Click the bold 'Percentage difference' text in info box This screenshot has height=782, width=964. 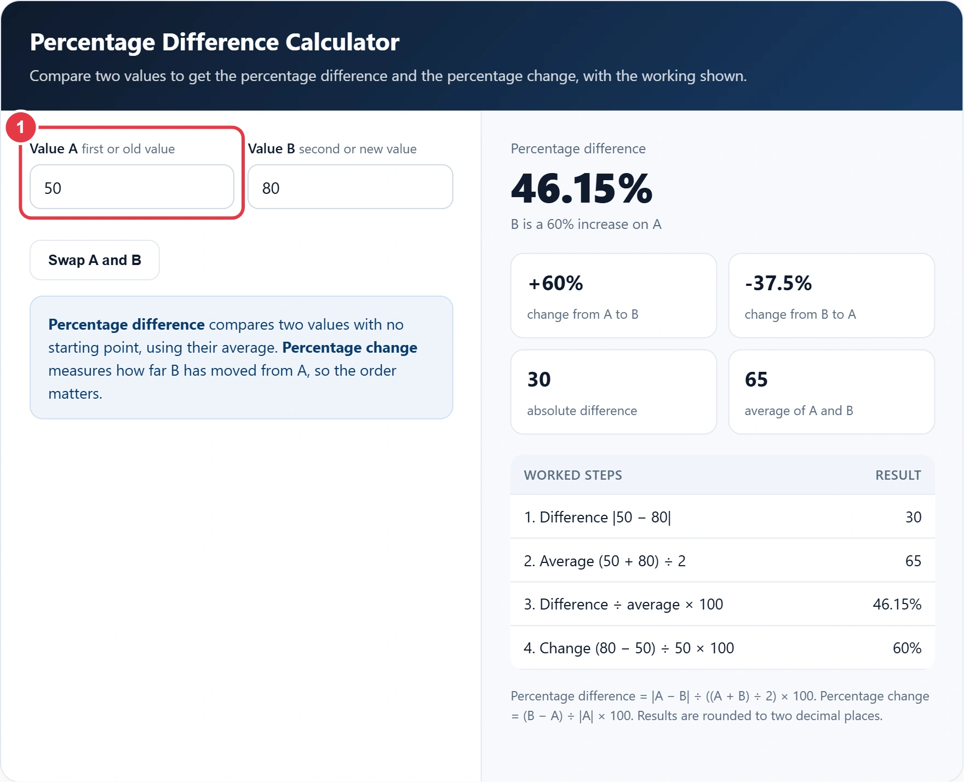[x=127, y=325]
